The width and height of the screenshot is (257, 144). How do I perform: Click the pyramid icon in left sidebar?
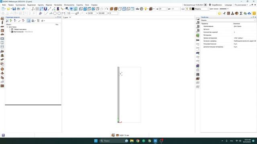point(2,73)
